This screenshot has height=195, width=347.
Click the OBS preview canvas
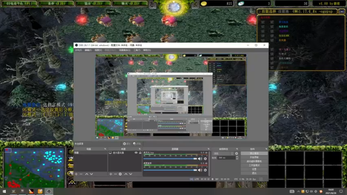click(x=171, y=96)
